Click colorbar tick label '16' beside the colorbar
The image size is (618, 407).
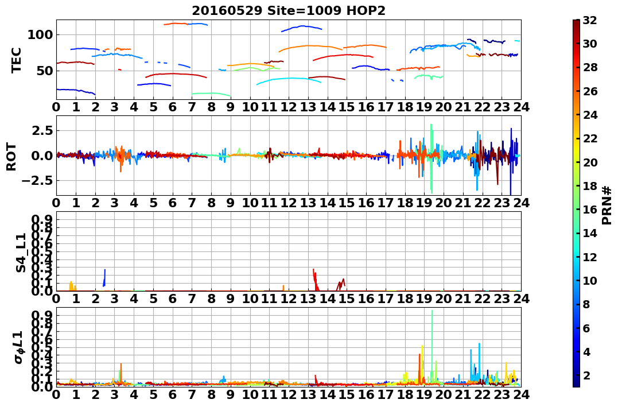tap(590, 210)
